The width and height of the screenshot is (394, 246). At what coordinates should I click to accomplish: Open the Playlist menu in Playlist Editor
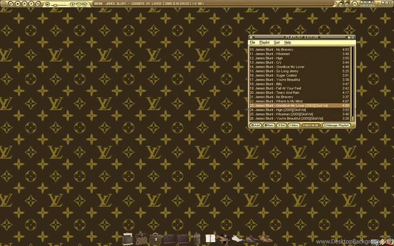(264, 42)
